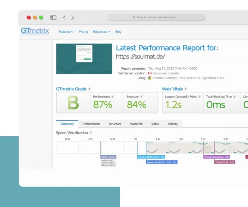
Task: Click the site screenshot thumbnail
Action: (84, 59)
